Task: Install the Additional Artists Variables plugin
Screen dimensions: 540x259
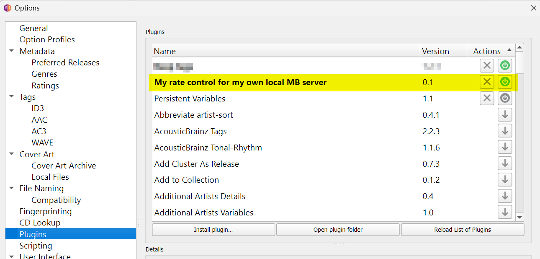Action: click(505, 212)
